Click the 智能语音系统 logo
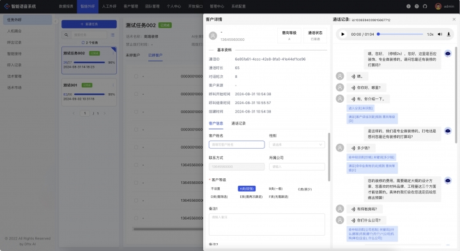The width and height of the screenshot is (460, 251). point(20,6)
